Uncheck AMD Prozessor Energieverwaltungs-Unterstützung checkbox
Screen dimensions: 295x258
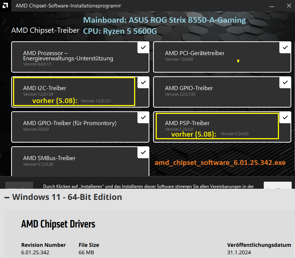point(143,48)
